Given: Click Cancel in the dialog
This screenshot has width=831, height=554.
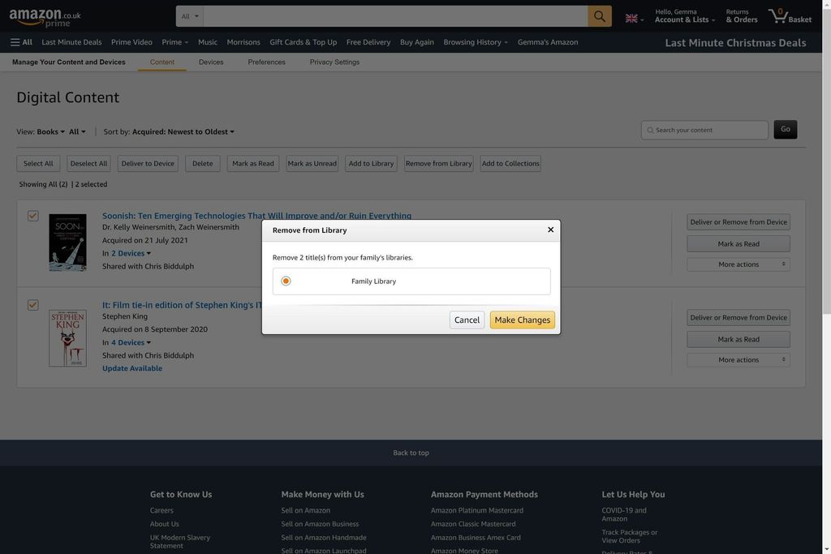Looking at the screenshot, I should pos(467,320).
